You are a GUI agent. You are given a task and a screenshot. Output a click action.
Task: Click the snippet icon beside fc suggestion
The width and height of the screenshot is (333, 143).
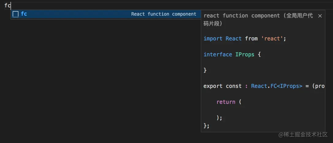click(x=16, y=14)
